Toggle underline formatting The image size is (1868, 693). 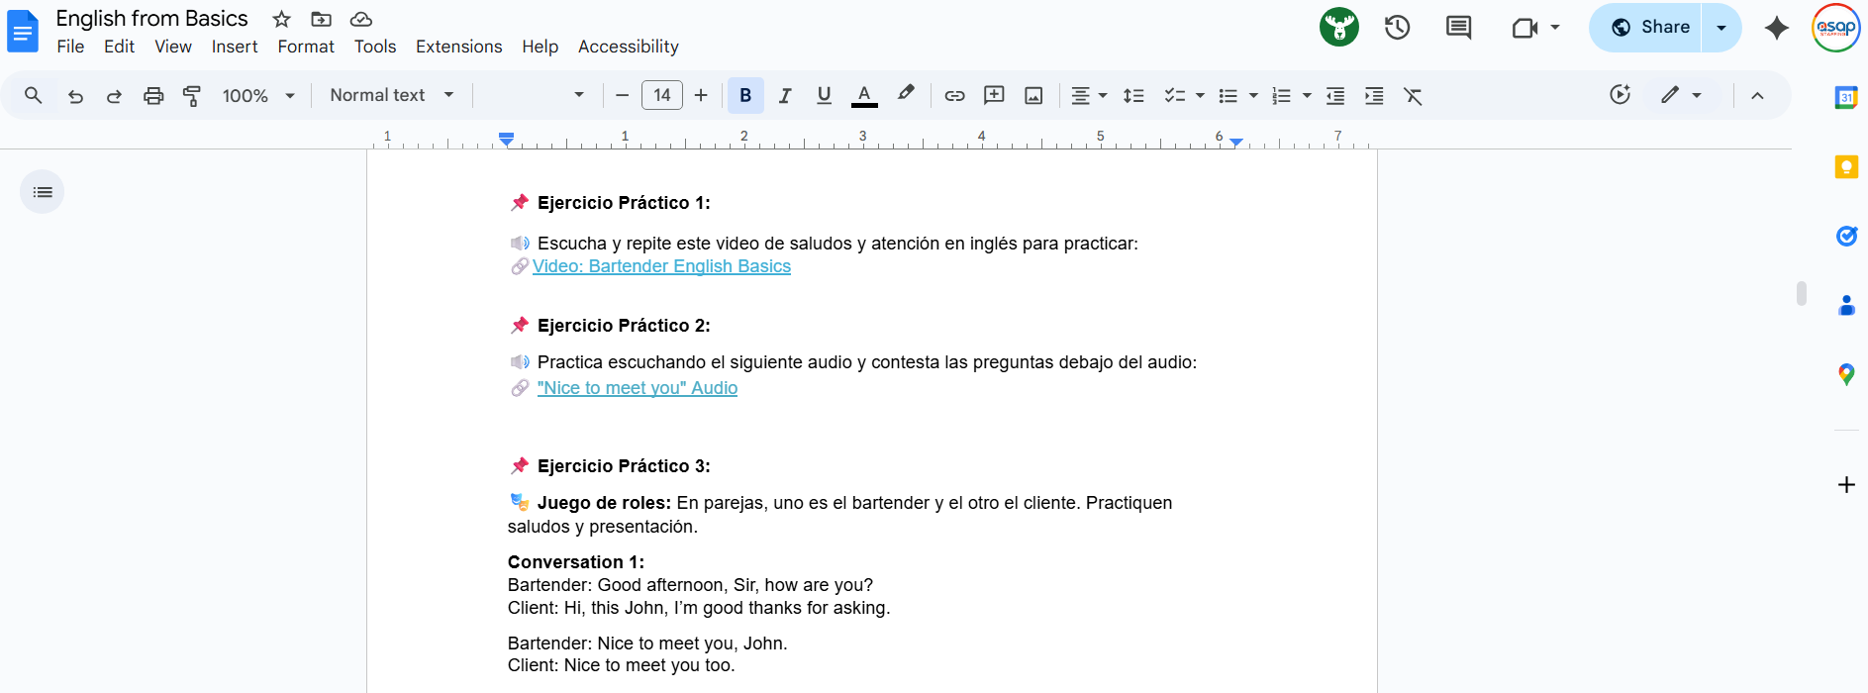point(824,96)
